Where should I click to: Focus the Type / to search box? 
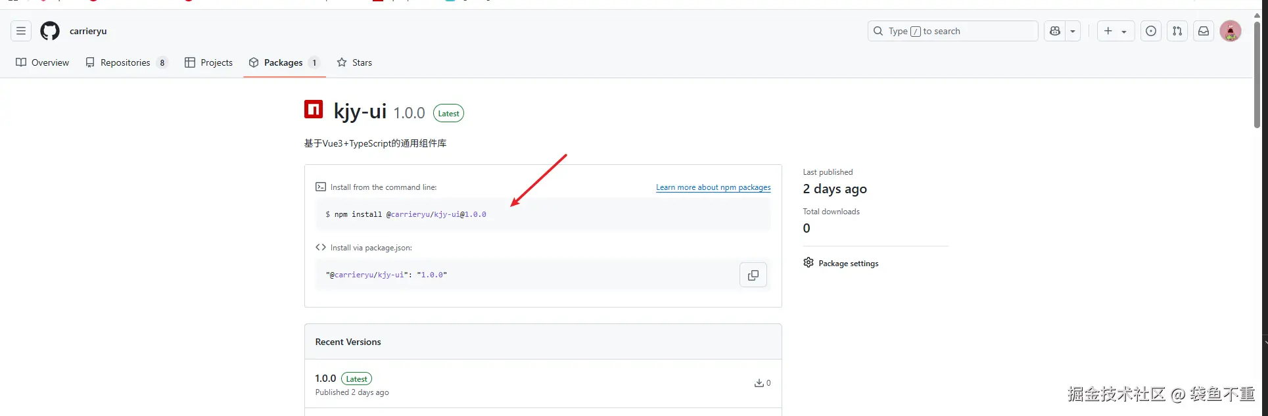click(952, 31)
